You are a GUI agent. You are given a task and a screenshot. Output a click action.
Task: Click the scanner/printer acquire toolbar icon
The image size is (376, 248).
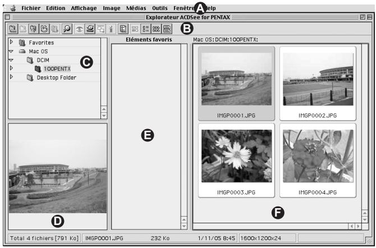click(x=90, y=29)
